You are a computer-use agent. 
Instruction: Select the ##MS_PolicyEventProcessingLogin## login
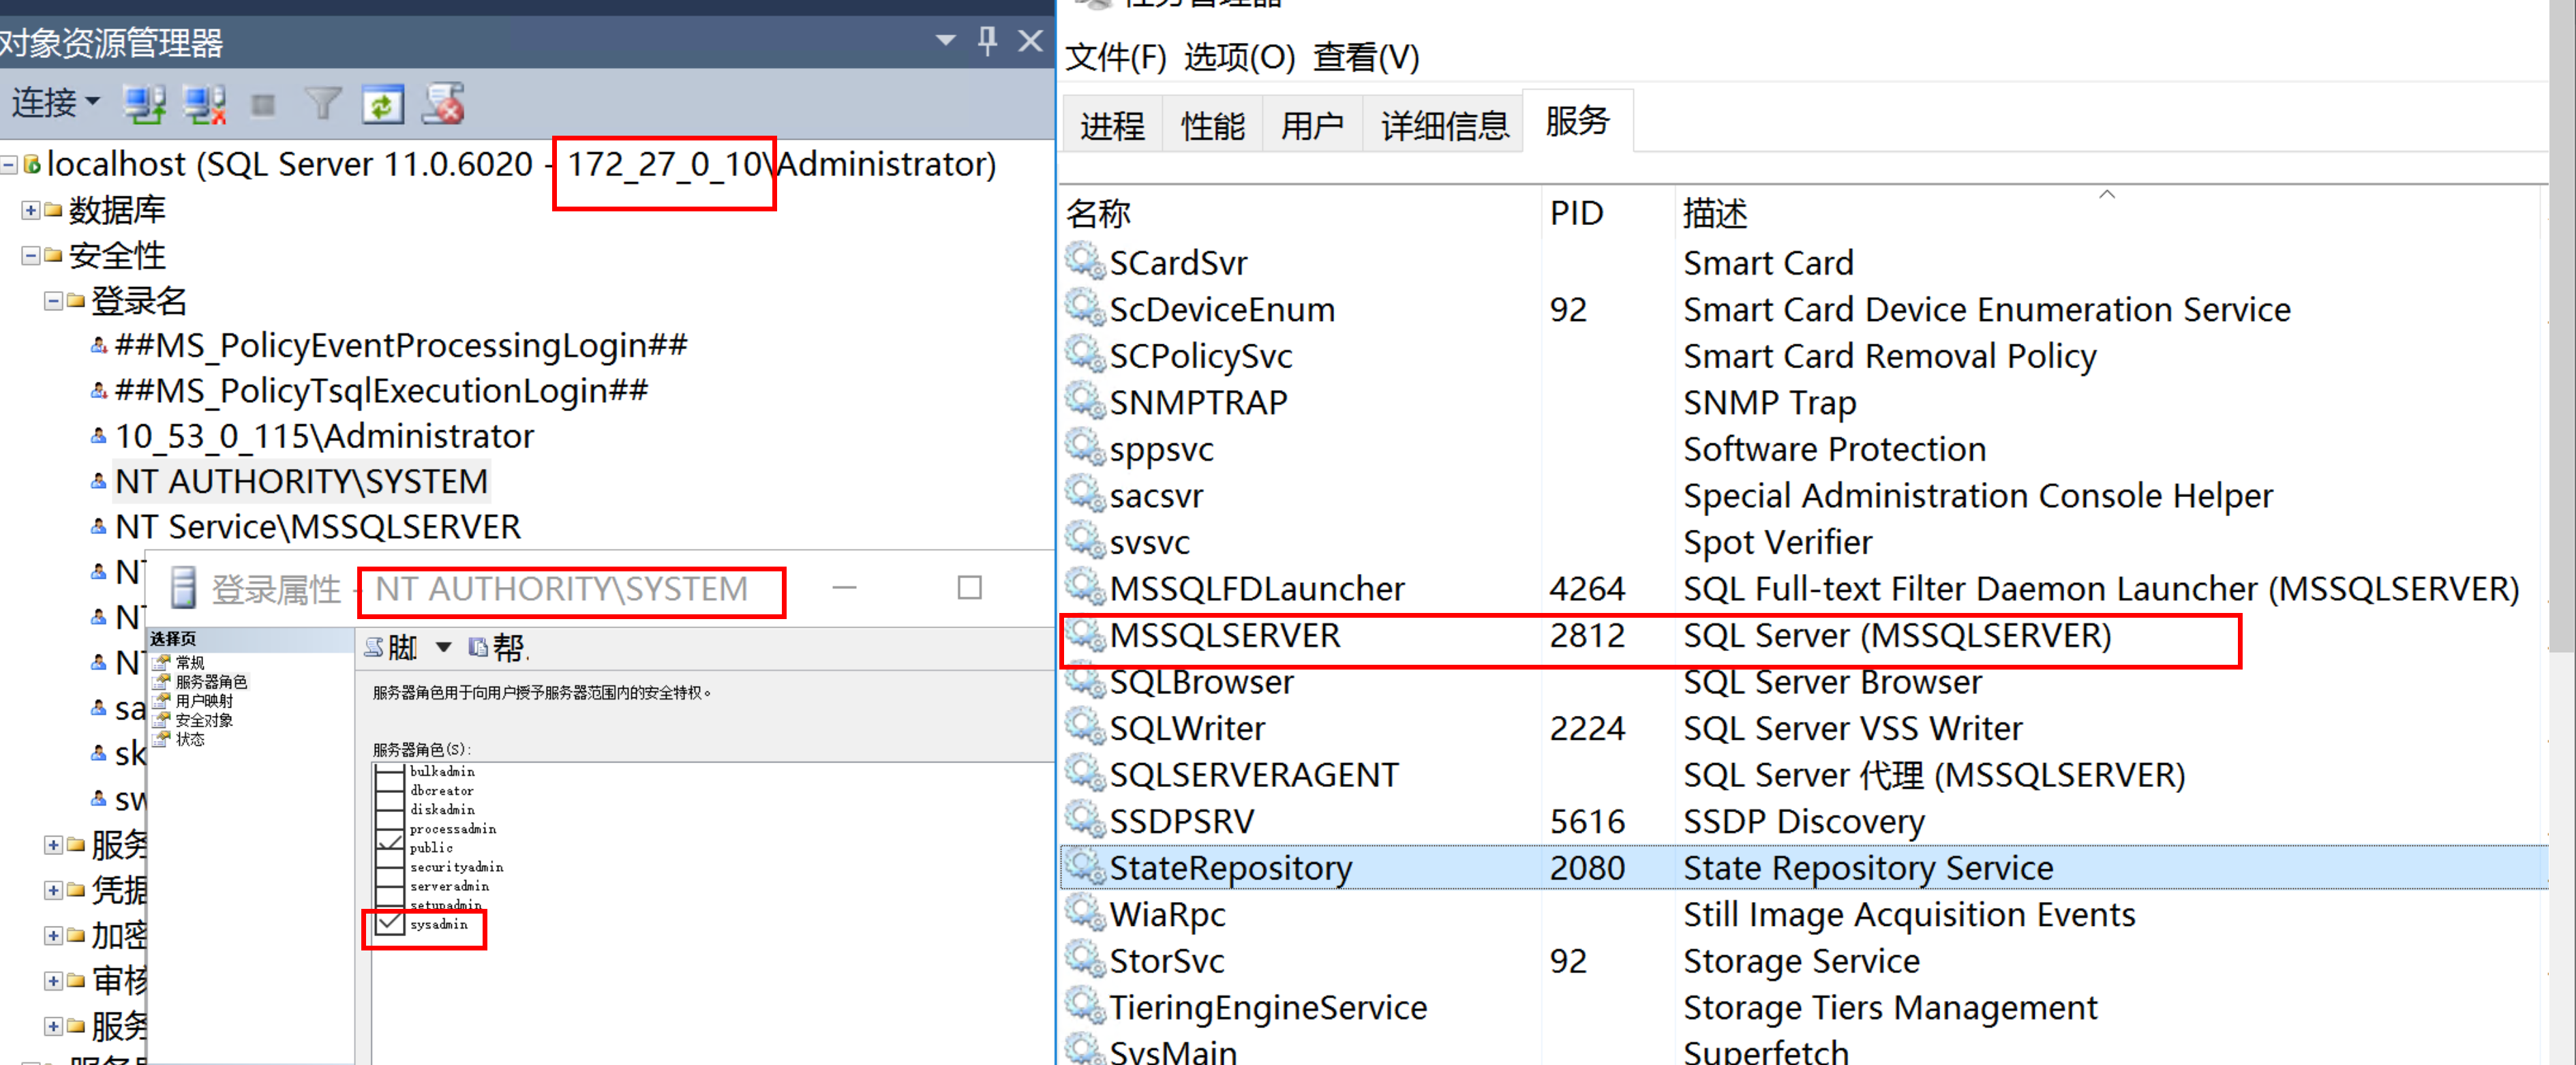401,346
